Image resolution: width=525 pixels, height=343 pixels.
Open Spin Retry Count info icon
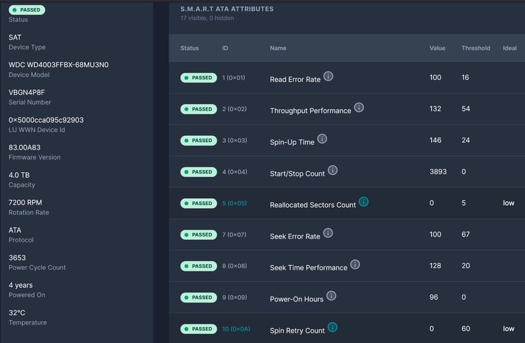click(x=332, y=327)
